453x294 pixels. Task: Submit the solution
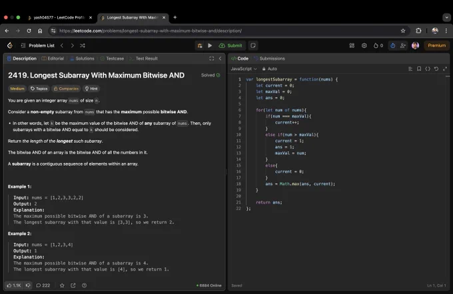pos(230,46)
